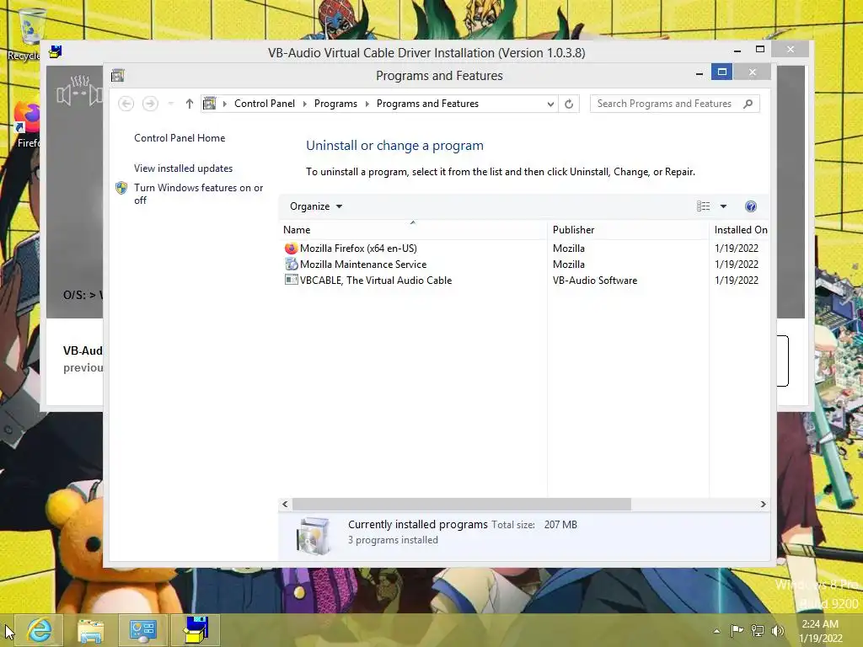Click the installed programs summary icon
The image size is (863, 647).
[313, 535]
